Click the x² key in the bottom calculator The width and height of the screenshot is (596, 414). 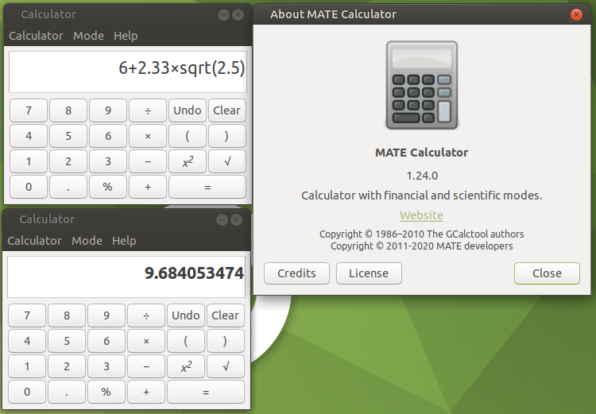point(186,366)
